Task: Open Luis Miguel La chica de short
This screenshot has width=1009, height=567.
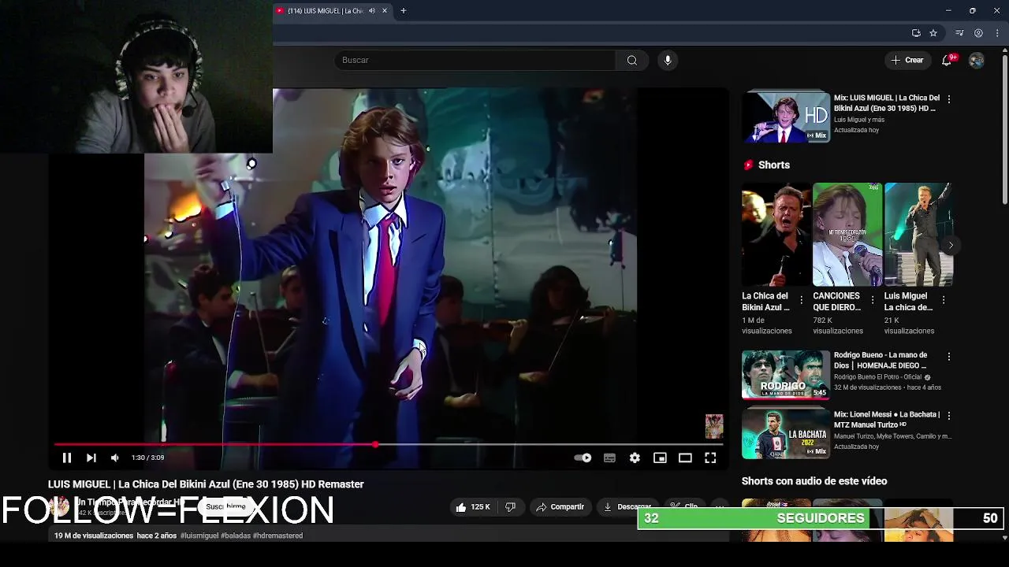Action: pos(918,235)
